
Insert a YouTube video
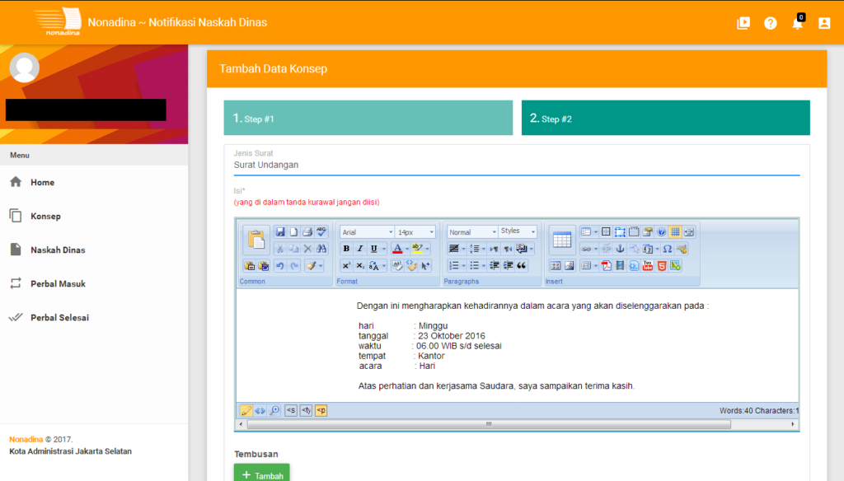tap(648, 266)
